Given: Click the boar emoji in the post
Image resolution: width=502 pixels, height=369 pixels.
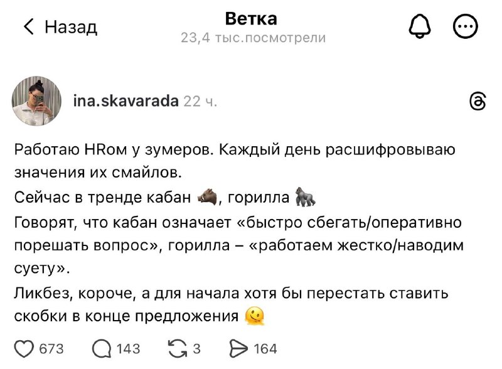Looking at the screenshot, I should click(208, 196).
